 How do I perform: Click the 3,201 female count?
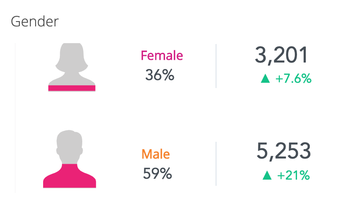281,56
